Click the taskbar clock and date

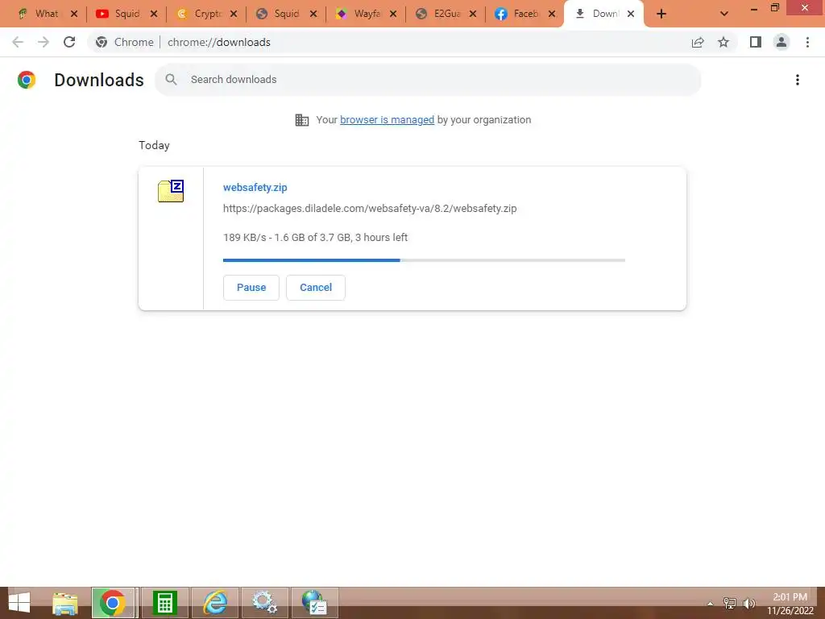pos(790,604)
